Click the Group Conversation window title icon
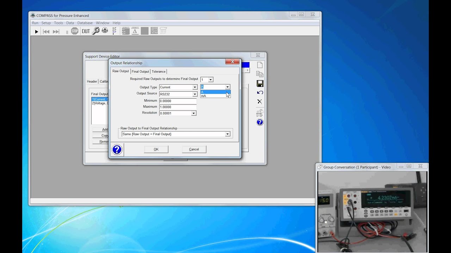 click(320, 167)
